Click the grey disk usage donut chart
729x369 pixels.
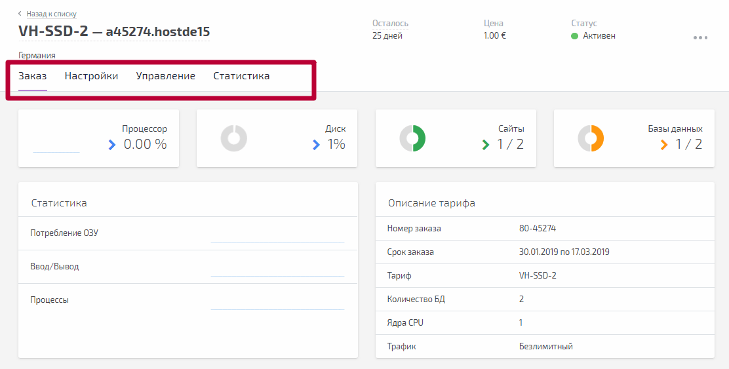pos(234,138)
